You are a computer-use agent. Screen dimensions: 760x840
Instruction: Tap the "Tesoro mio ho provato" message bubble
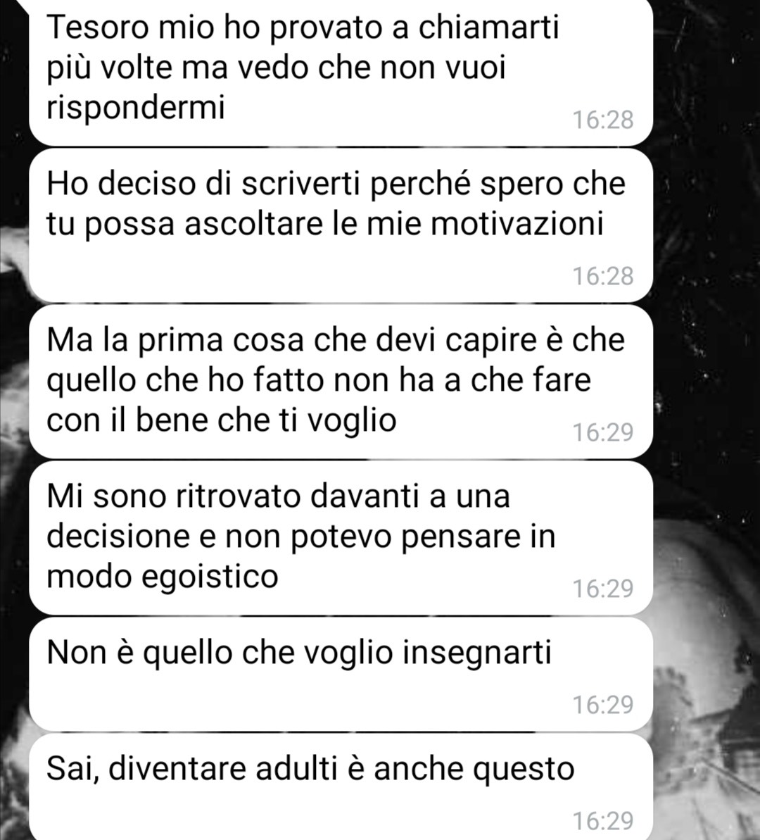coord(341,72)
